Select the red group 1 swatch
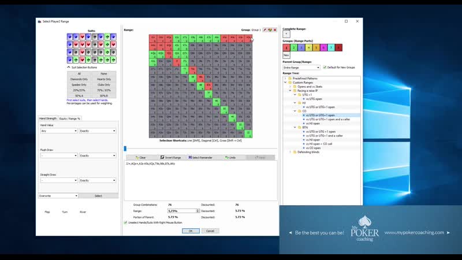The image size is (462, 260). tap(286, 47)
